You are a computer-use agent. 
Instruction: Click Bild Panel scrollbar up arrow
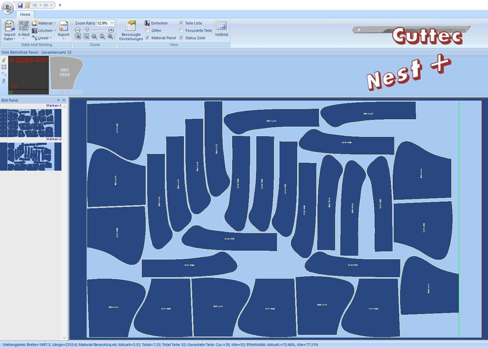point(64,106)
